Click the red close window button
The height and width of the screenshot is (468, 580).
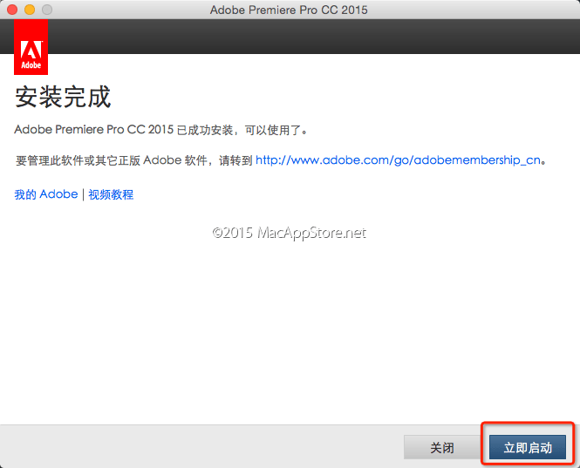pyautogui.click(x=12, y=10)
